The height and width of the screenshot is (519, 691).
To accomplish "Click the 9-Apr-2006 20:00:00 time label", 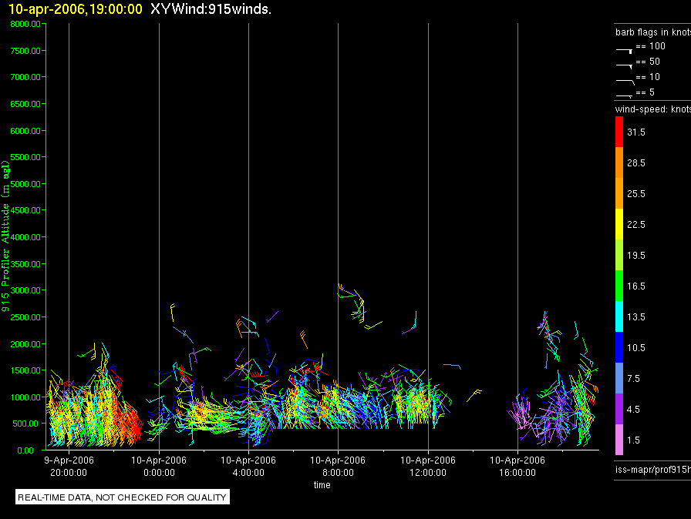I will tap(69, 466).
